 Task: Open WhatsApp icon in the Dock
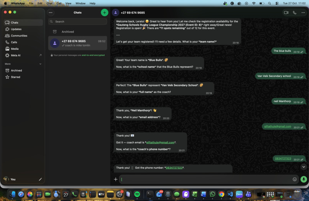(212, 194)
